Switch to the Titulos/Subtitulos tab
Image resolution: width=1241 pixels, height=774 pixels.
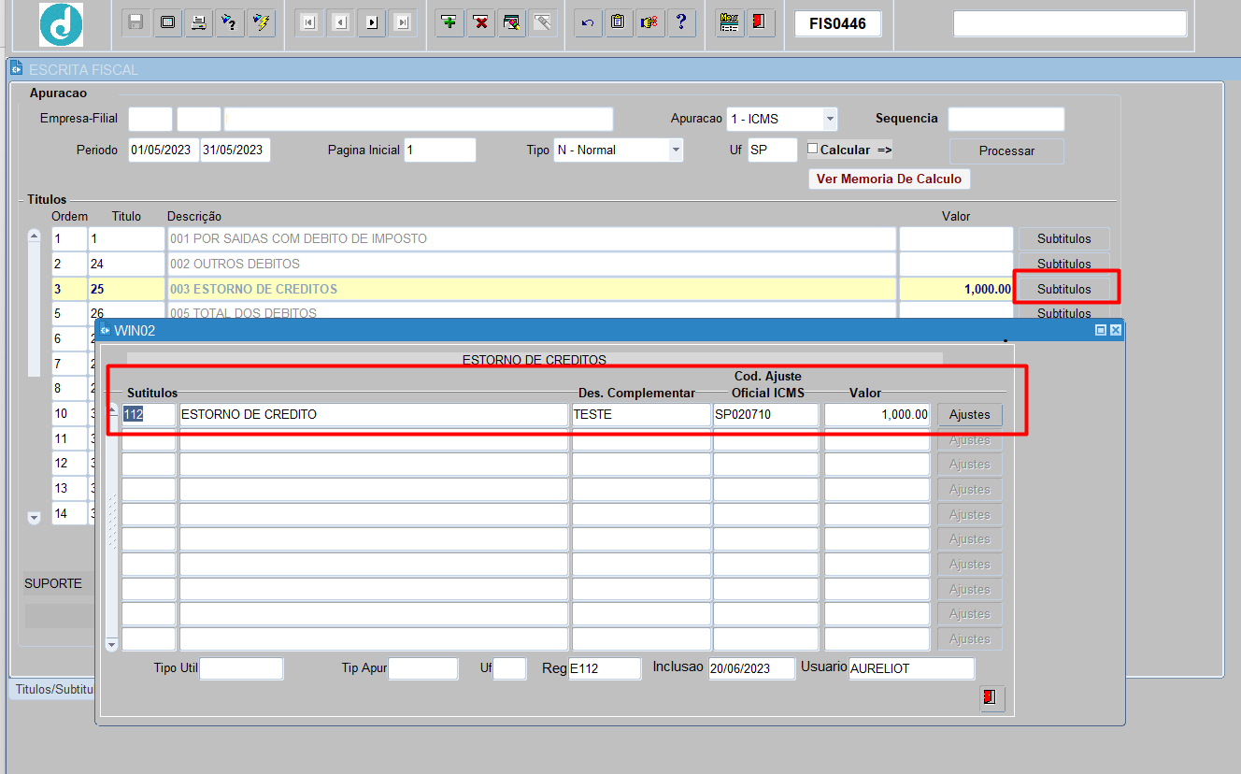coord(54,689)
